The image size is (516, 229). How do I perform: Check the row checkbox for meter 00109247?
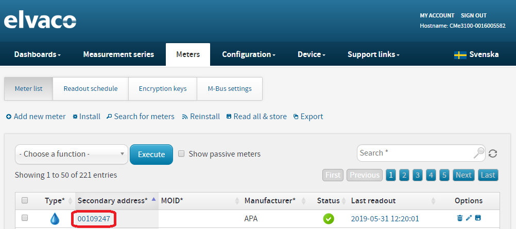pos(25,218)
